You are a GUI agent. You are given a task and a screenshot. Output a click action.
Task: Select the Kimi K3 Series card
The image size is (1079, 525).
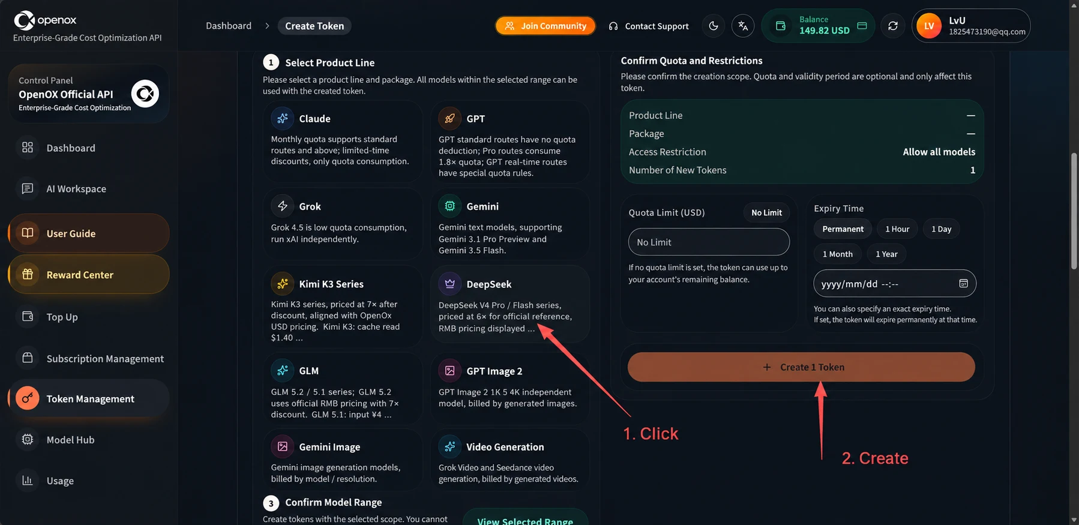pos(342,307)
